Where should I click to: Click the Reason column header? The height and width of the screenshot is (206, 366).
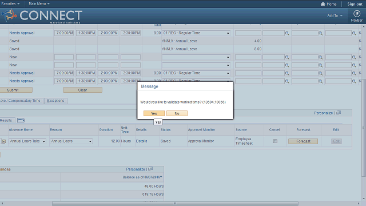pyautogui.click(x=56, y=130)
